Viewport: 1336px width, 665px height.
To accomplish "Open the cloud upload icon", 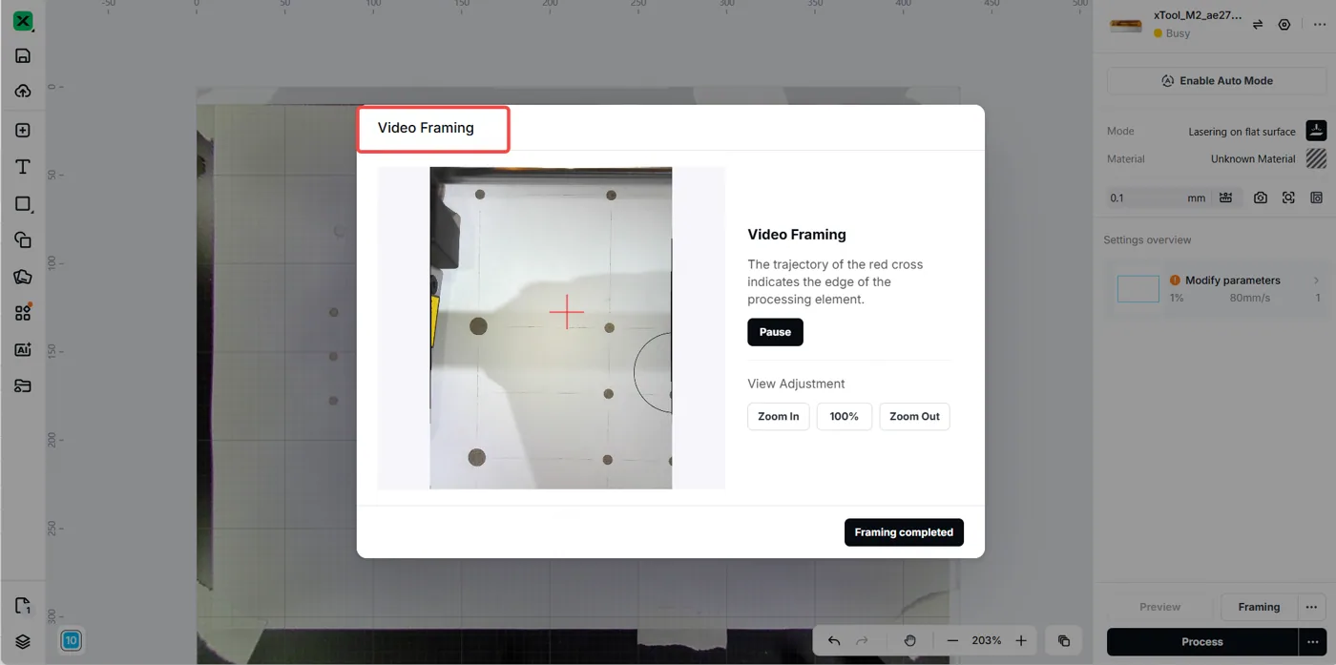I will (x=23, y=92).
